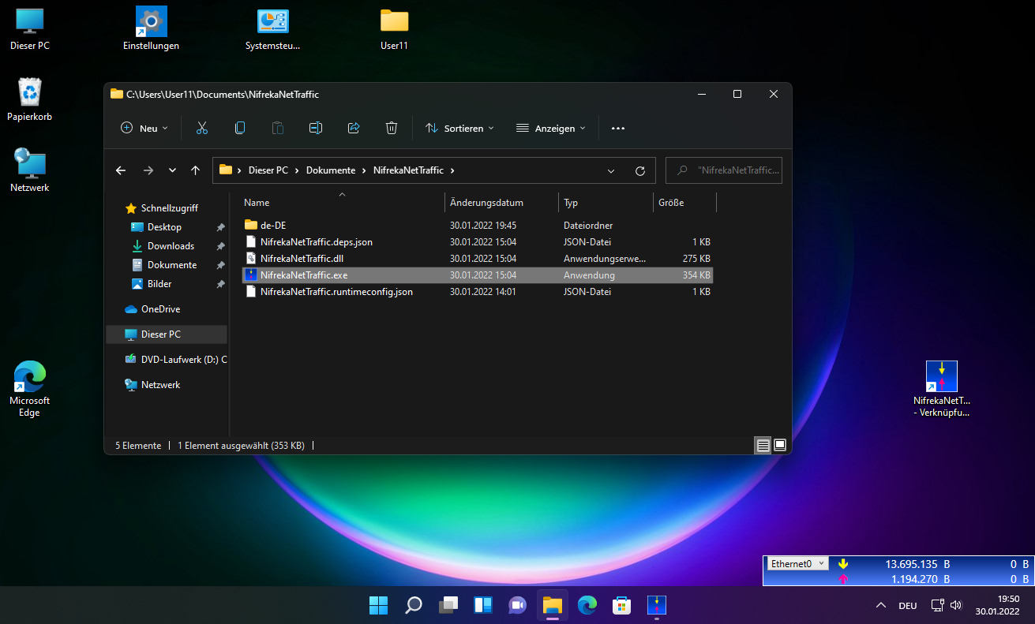
Task: Show hidden tray icons chevron
Action: pyautogui.click(x=881, y=606)
